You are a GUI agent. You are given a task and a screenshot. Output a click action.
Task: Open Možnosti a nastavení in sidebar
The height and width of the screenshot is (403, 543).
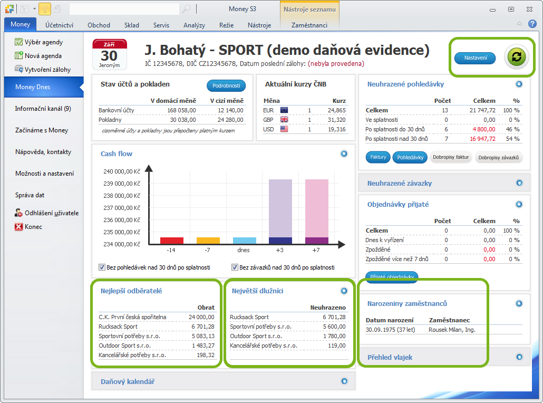(44, 173)
